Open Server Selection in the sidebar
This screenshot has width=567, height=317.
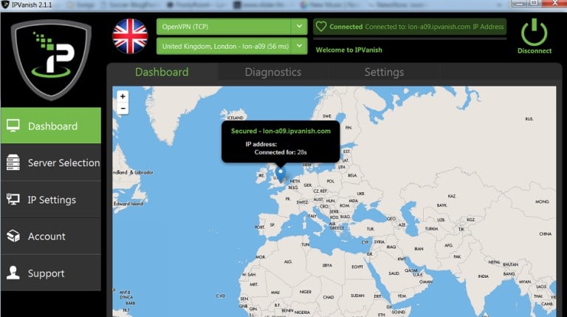[51, 163]
